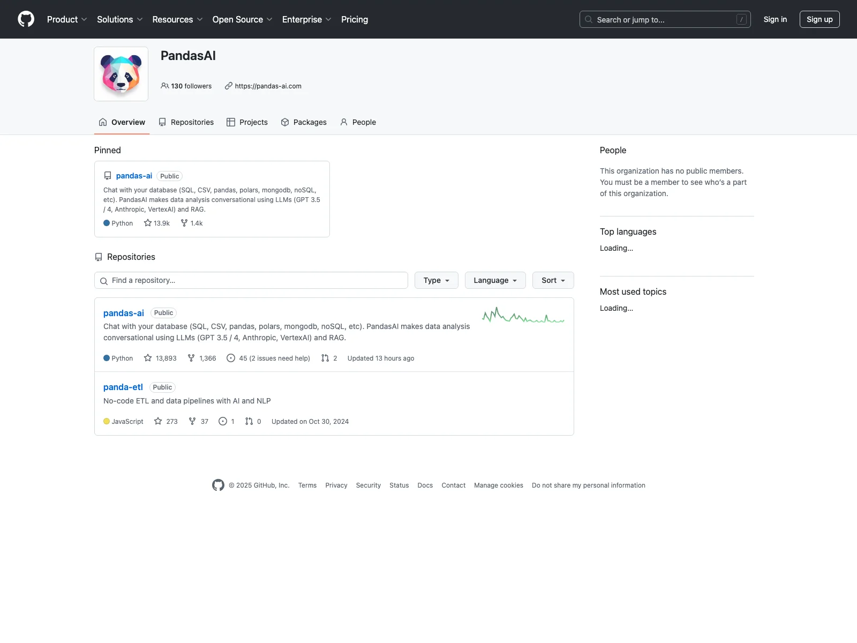857x643 pixels.
Task: Click the link icon beside pandas-ai.com
Action: pyautogui.click(x=229, y=86)
